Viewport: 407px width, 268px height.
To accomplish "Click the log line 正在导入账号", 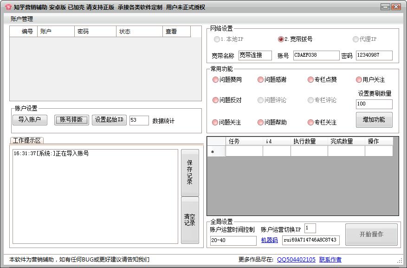I will pyautogui.click(x=51, y=153).
